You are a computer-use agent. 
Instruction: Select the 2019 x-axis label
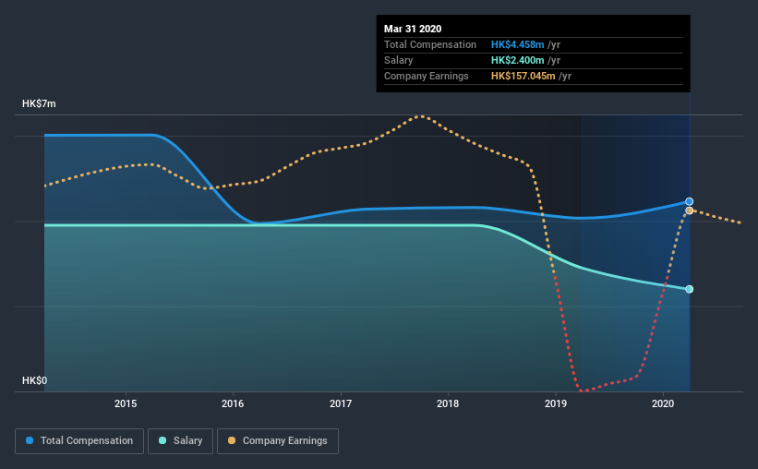(x=556, y=403)
